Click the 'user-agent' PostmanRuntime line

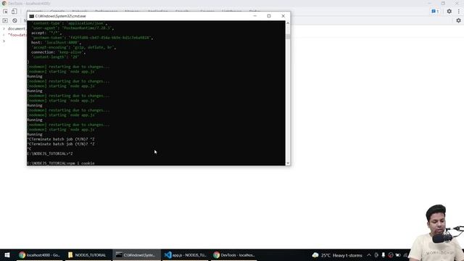[x=72, y=28]
